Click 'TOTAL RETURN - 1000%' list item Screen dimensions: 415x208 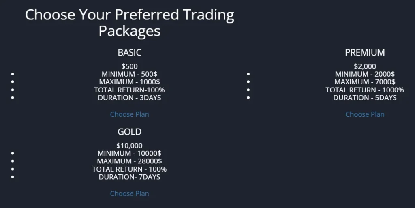point(365,90)
